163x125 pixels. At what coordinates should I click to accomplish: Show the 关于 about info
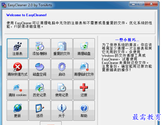(62, 111)
